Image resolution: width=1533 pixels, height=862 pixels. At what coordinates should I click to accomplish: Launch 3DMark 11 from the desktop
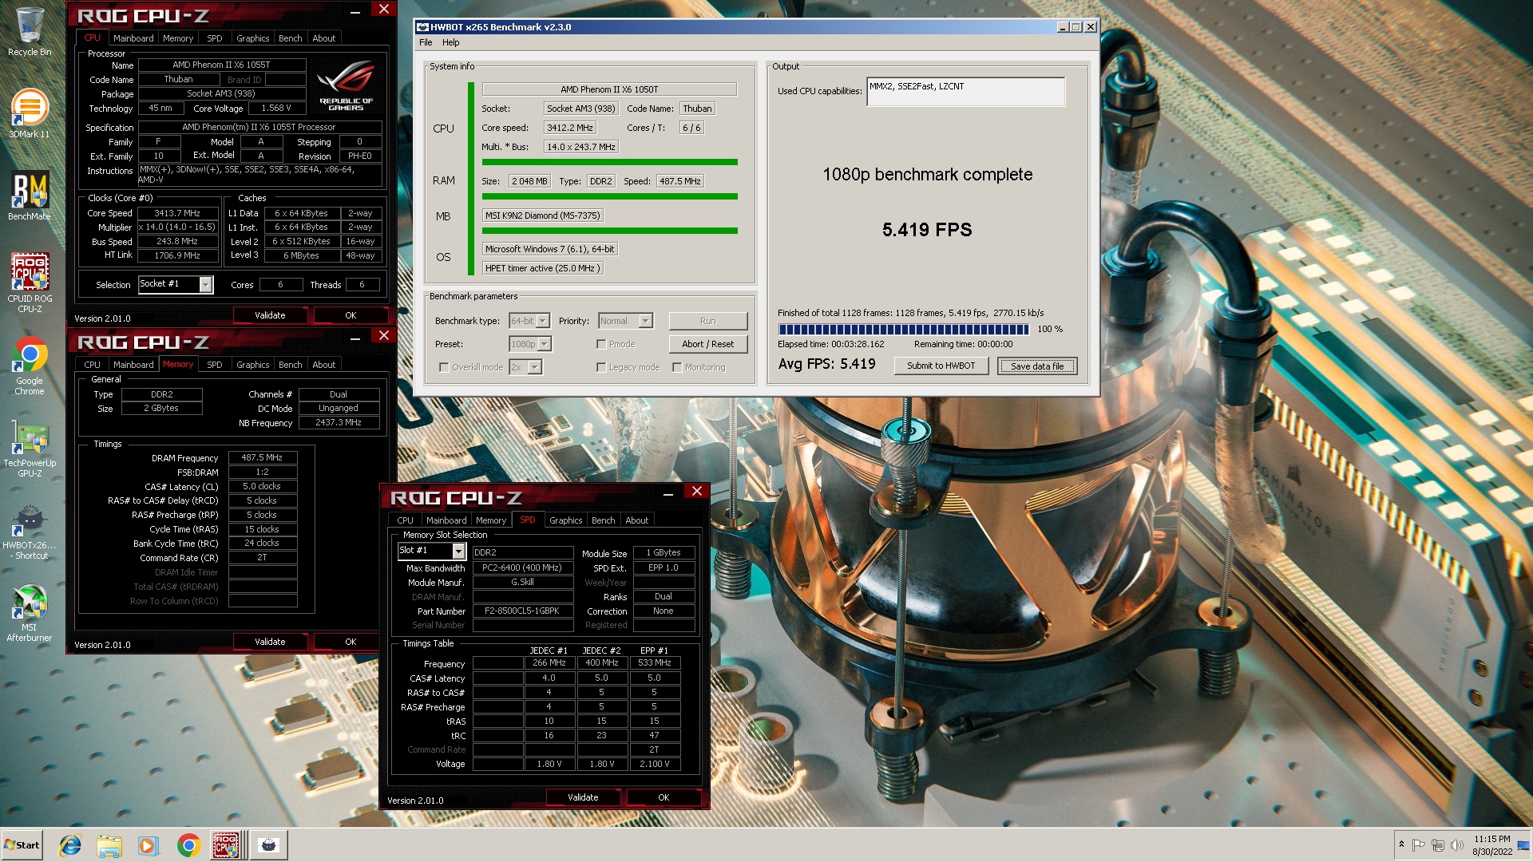(30, 114)
